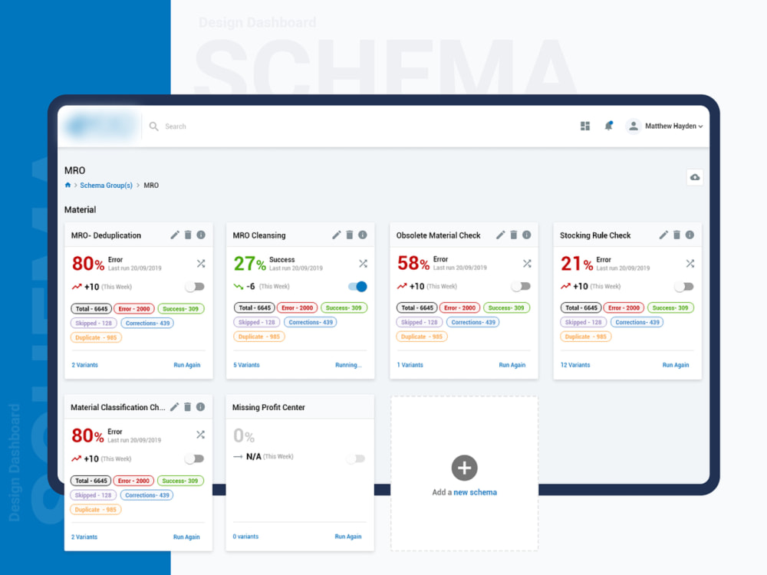Viewport: 767px width, 575px height.
Task: Delete the MRO Cleansing schema via trash icon
Action: tap(350, 235)
